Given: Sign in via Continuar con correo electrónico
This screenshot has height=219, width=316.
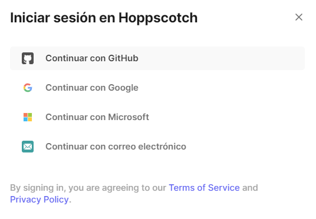Looking at the screenshot, I should (x=157, y=147).
